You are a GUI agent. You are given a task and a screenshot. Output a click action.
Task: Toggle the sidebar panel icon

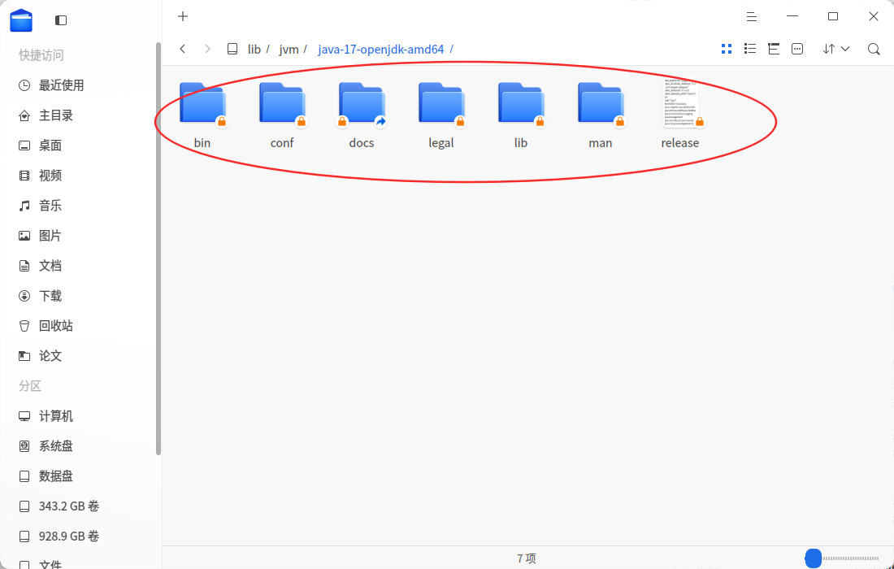pos(61,20)
